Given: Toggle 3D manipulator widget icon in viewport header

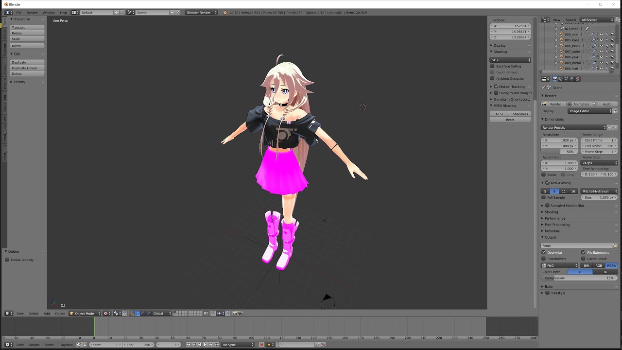Looking at the screenshot, I should click(131, 314).
